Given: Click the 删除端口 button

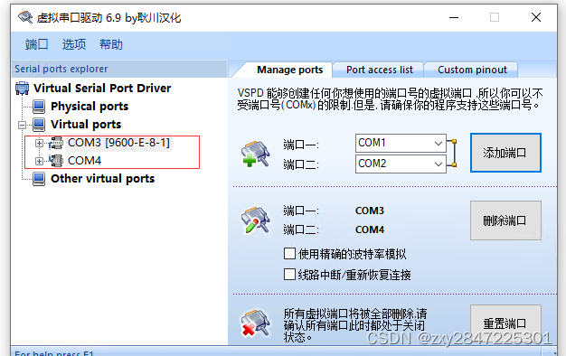Looking at the screenshot, I should (x=505, y=220).
